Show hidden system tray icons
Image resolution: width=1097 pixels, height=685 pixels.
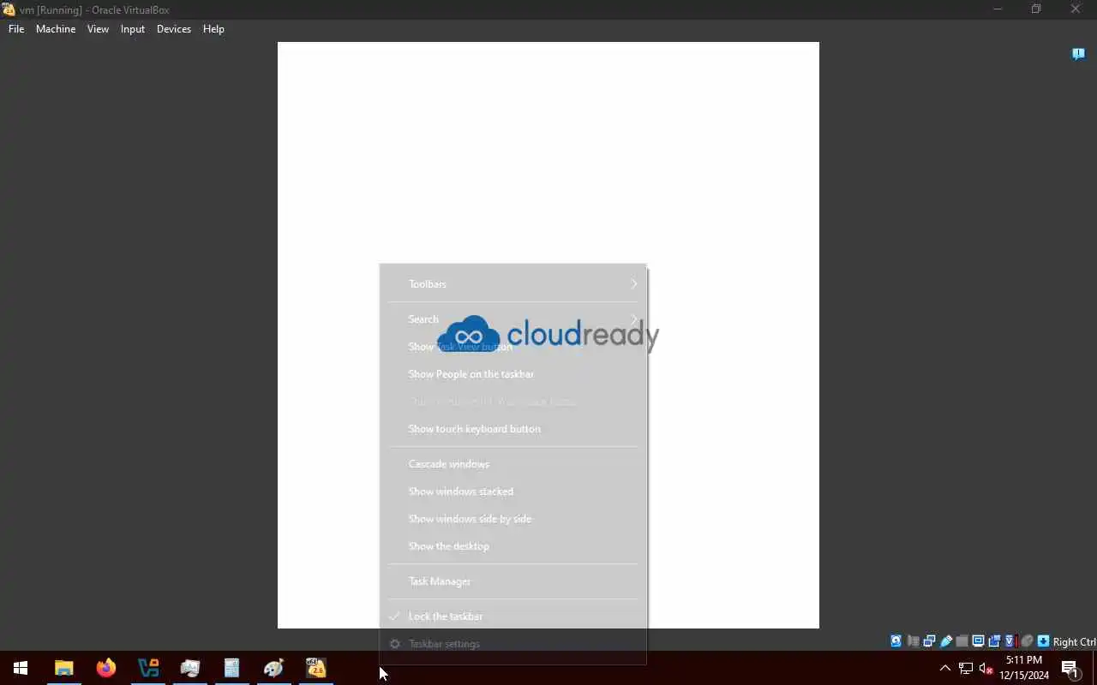(x=945, y=668)
